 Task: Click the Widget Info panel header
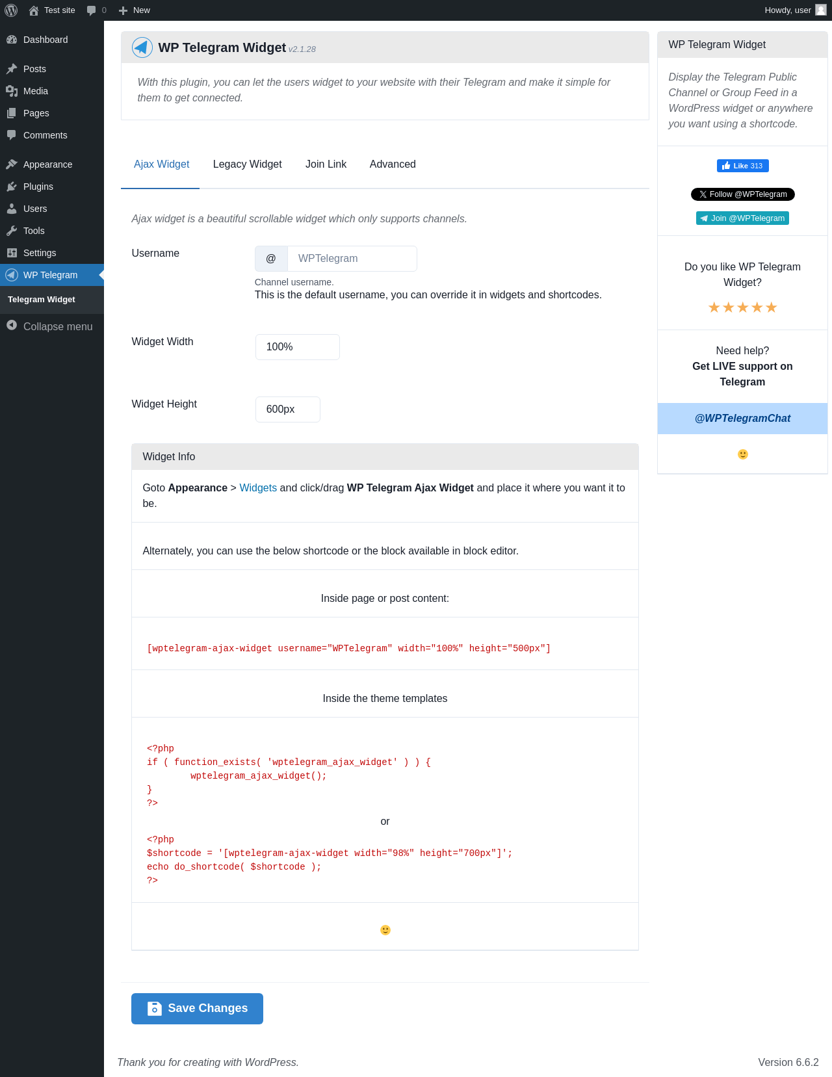pos(385,457)
